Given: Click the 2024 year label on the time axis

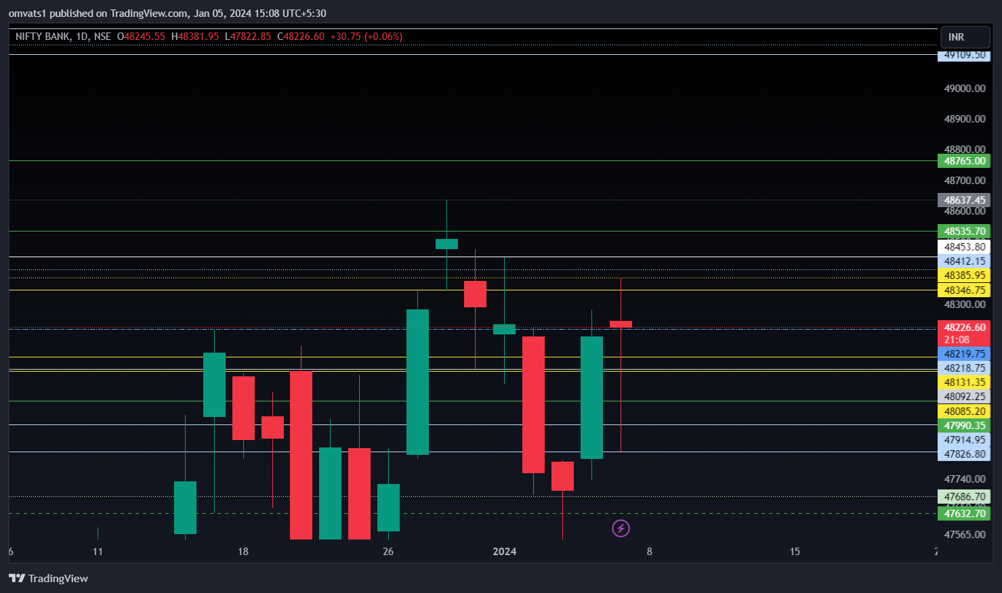Looking at the screenshot, I should (x=505, y=552).
